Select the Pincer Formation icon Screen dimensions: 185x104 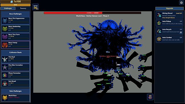[x=5, y=75]
